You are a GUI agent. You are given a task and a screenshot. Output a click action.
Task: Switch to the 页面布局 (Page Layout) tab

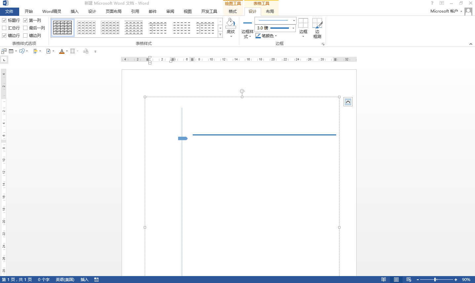(x=113, y=12)
